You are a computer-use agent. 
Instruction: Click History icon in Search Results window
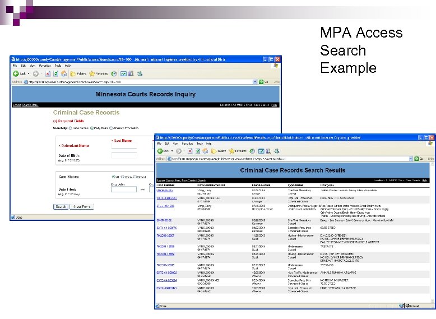[x=252, y=151]
